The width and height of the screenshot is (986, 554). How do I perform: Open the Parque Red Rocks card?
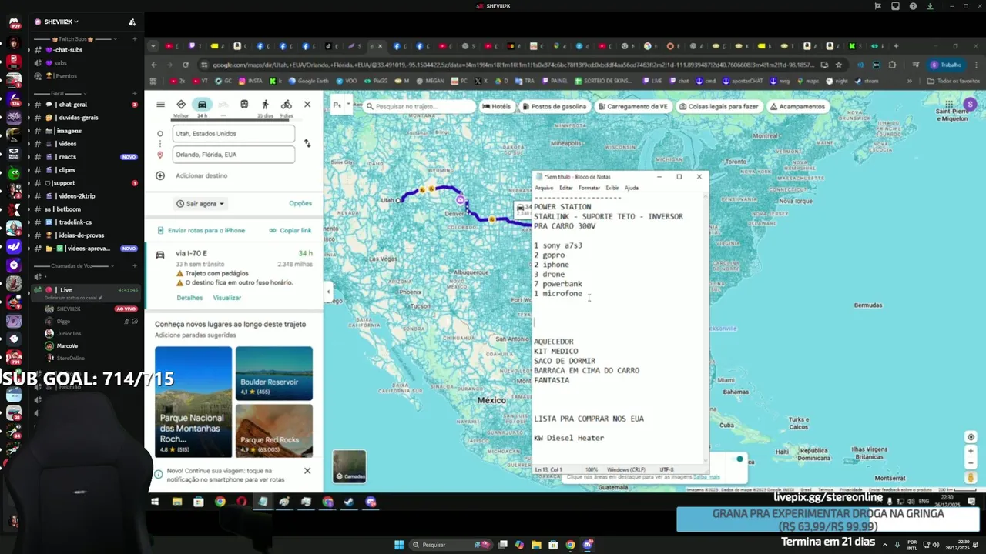(274, 431)
